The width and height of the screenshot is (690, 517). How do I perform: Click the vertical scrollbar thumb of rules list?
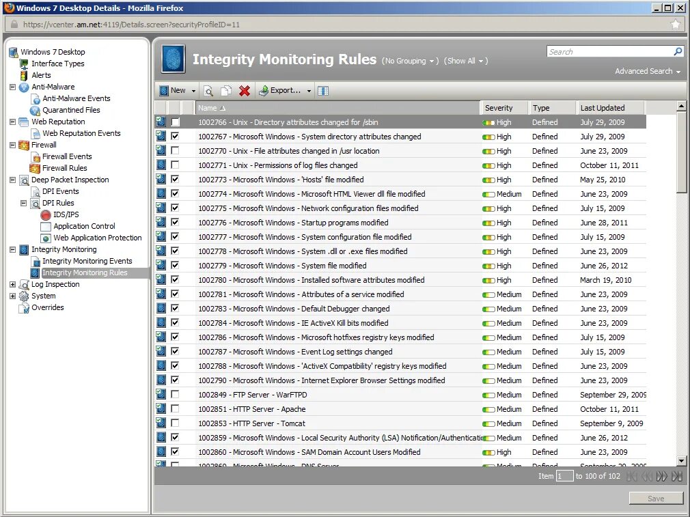point(681,152)
